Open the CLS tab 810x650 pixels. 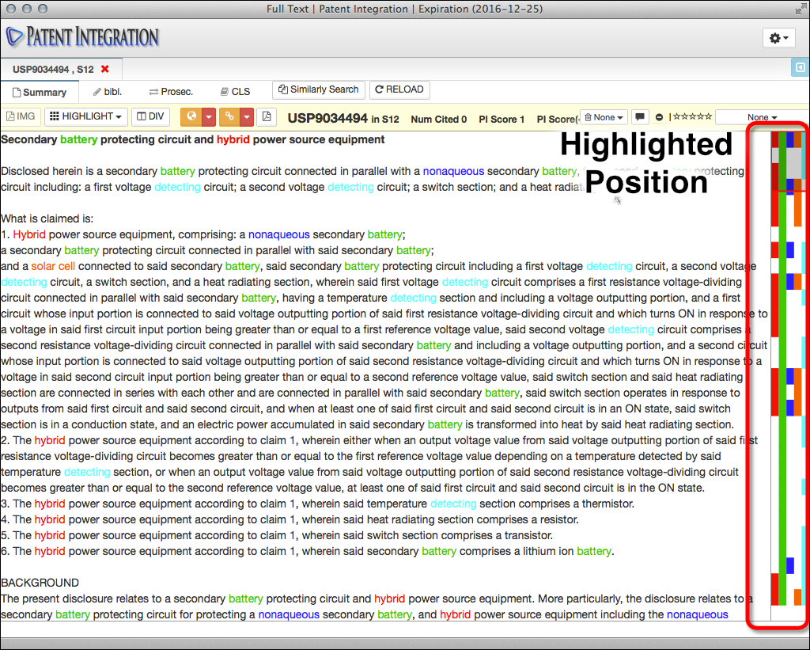coord(236,92)
